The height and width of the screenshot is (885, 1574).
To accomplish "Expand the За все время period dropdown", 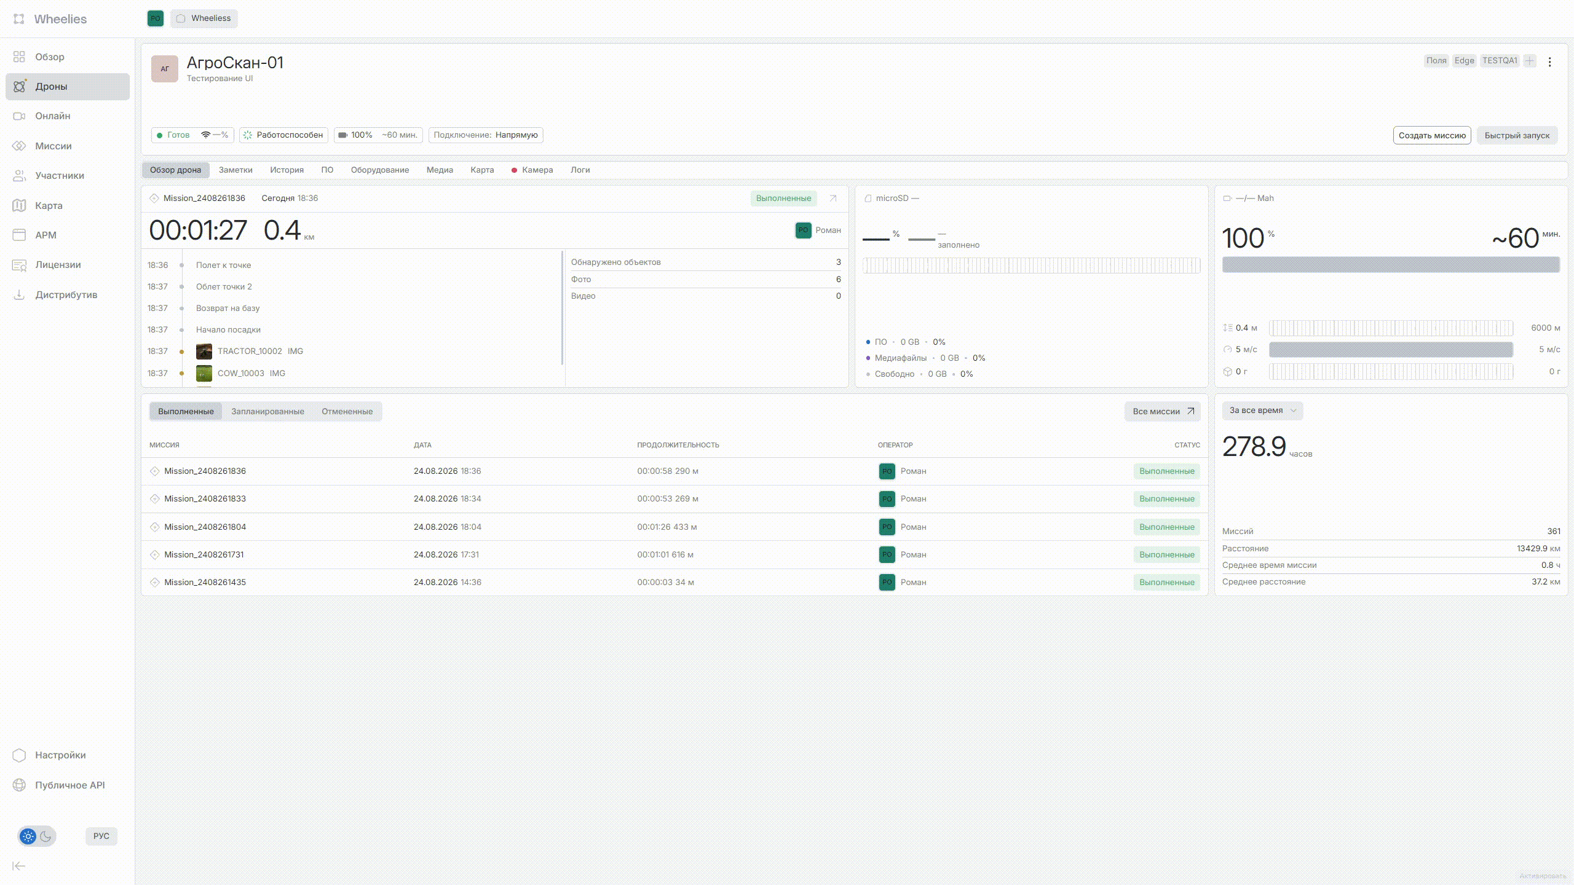I will point(1262,410).
